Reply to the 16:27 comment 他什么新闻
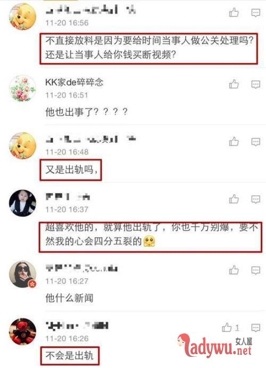266x368 pixels. tap(256, 270)
